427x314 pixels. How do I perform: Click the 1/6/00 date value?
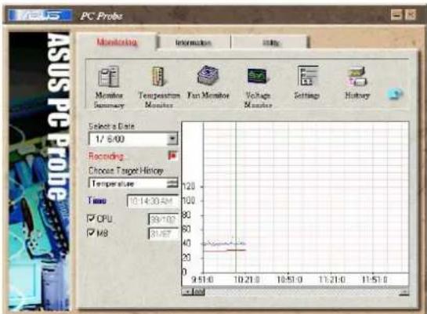click(110, 139)
